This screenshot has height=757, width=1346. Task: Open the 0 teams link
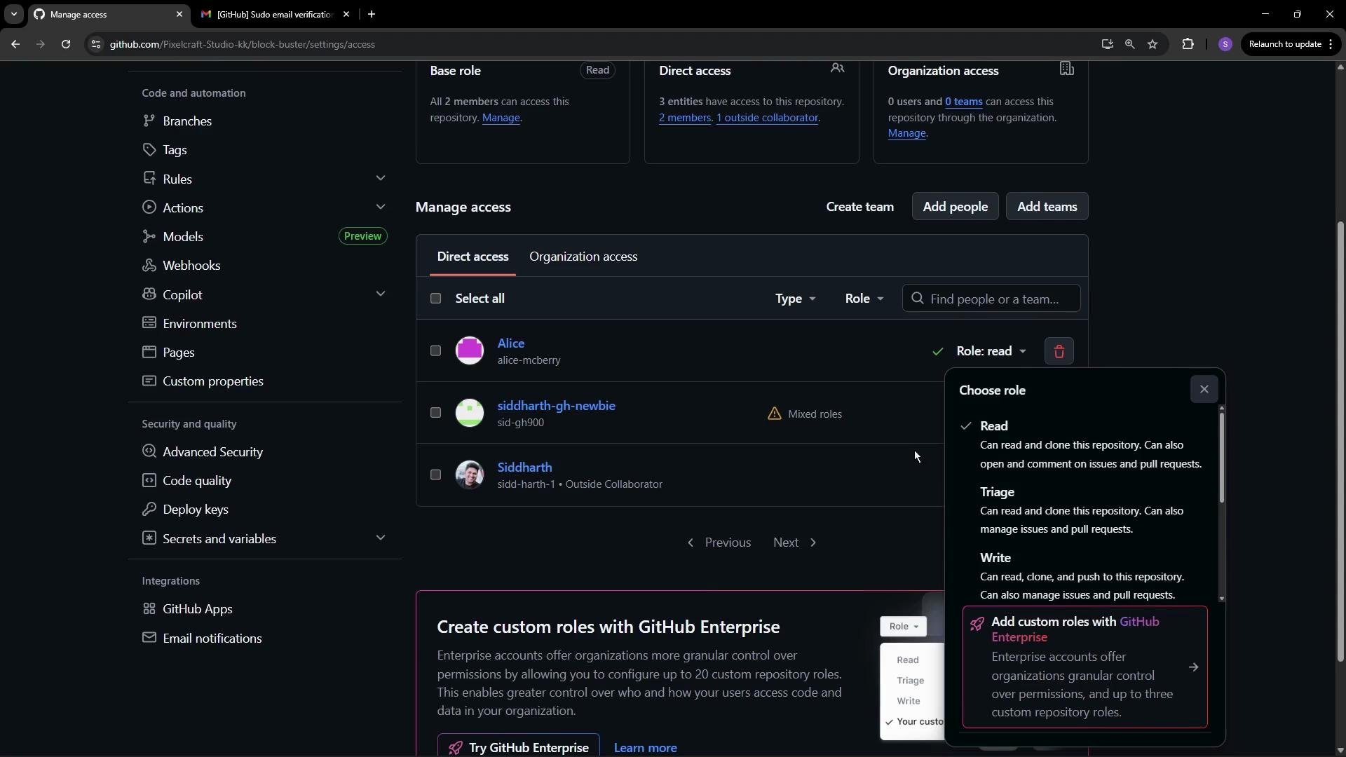click(x=963, y=102)
